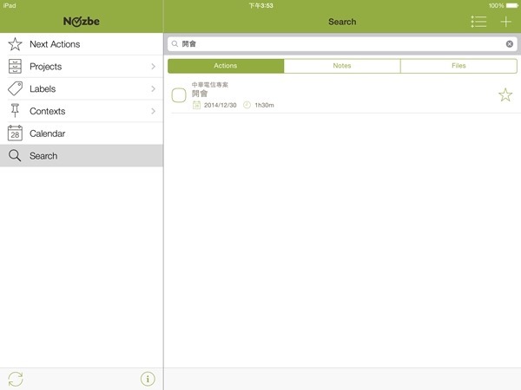Open the info icon at sidebar bottom
This screenshot has width=521, height=390.
pos(148,379)
